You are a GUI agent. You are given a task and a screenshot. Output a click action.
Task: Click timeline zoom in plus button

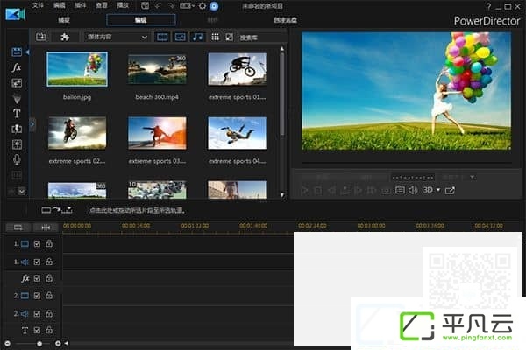tap(58, 344)
